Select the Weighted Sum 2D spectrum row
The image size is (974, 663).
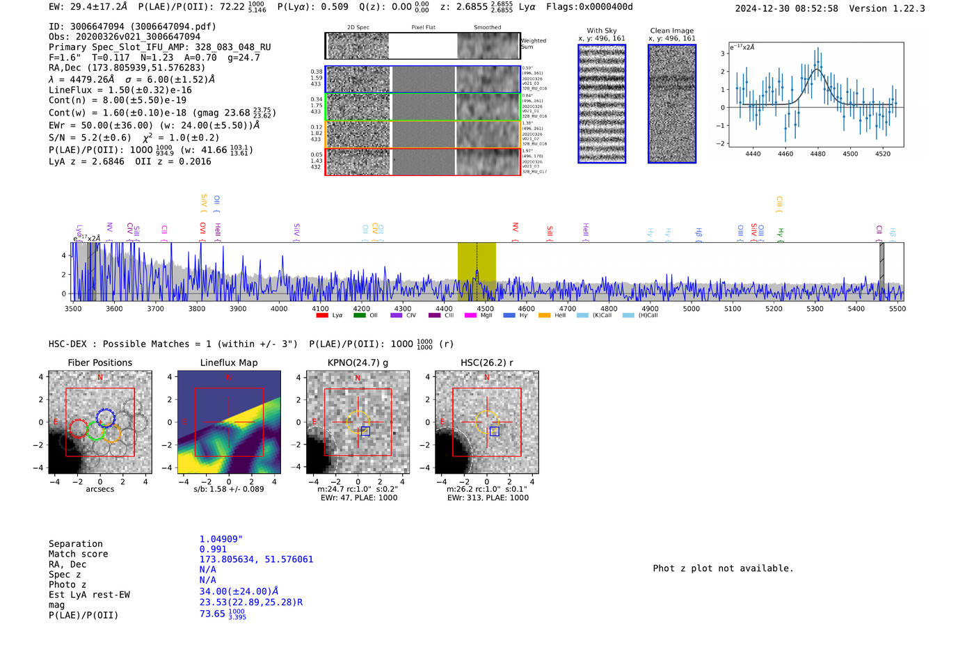(x=423, y=46)
